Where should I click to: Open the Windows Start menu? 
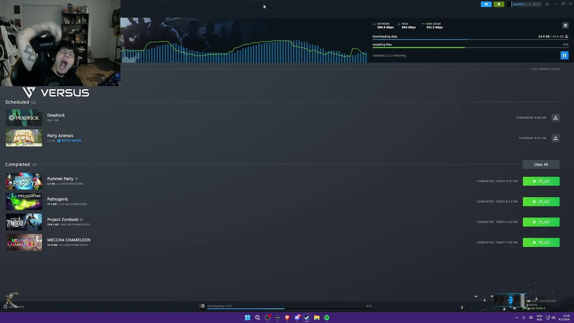(248, 318)
